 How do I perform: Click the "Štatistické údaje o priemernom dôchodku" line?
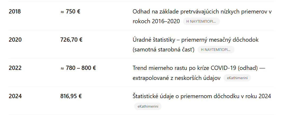[202, 96]
